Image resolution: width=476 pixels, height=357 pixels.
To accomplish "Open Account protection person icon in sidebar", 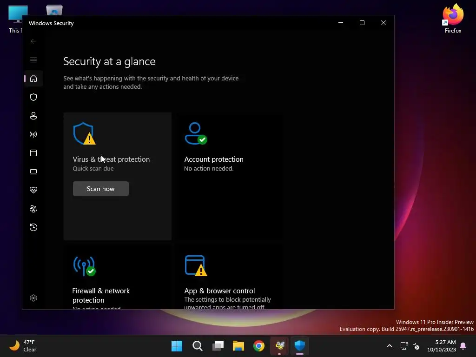I will (x=33, y=116).
